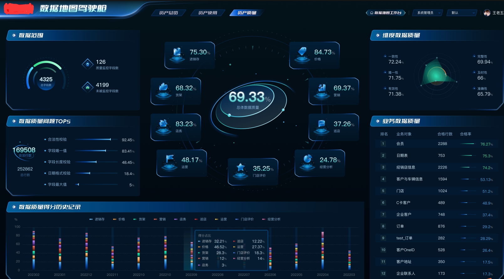The image size is (504, 279).
Task: Click the user avatar icon
Action: 487,13
